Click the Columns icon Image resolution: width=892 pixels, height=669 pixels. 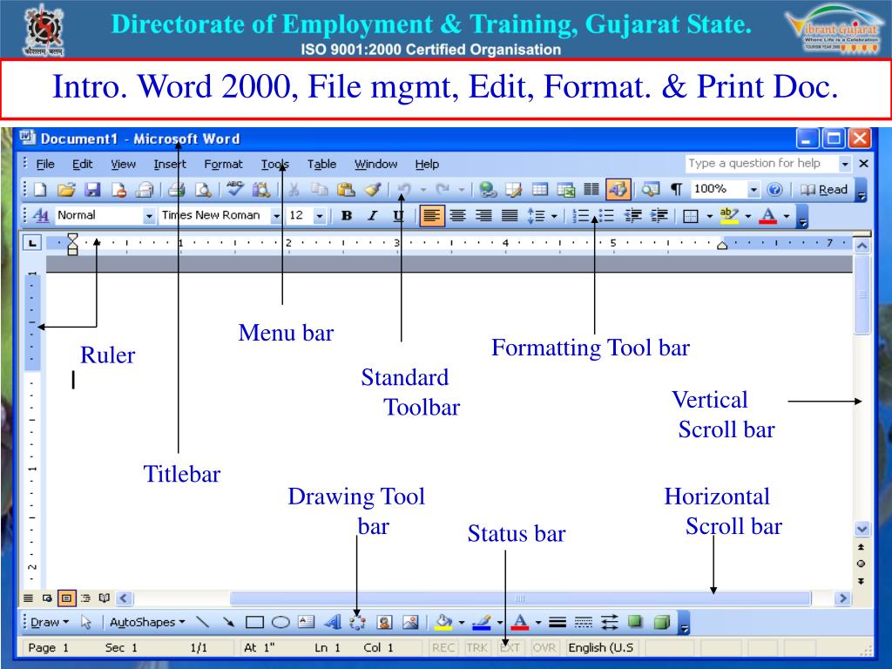(591, 189)
